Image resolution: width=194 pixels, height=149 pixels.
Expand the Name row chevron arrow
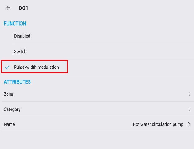[x=189, y=124]
